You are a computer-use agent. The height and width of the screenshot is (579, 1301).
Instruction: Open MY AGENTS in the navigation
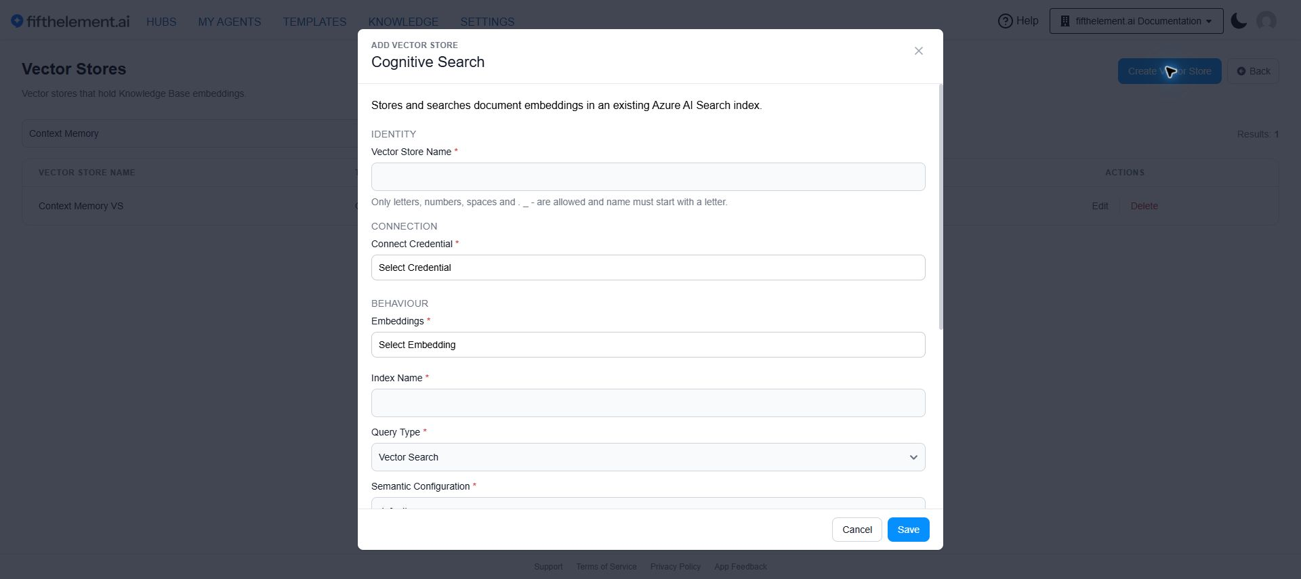(x=230, y=22)
